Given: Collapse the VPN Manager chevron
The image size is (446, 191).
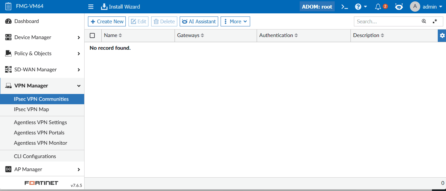Looking at the screenshot, I should 79,86.
